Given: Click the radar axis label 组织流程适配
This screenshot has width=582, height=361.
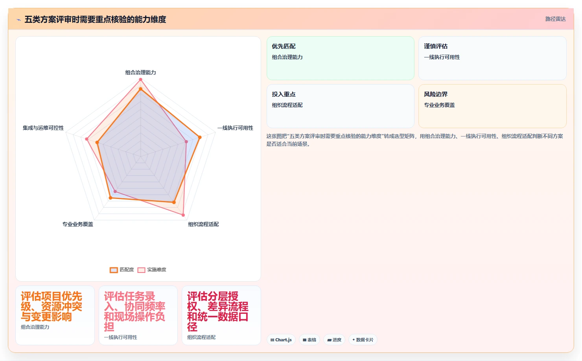Looking at the screenshot, I should pos(203,224).
